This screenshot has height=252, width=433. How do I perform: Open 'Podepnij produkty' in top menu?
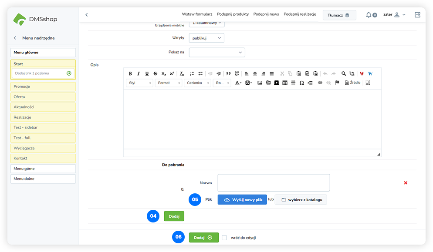click(x=233, y=14)
